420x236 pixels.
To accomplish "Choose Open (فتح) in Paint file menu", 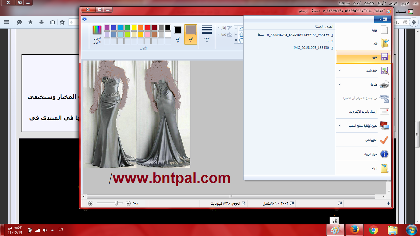I will tap(363, 43).
